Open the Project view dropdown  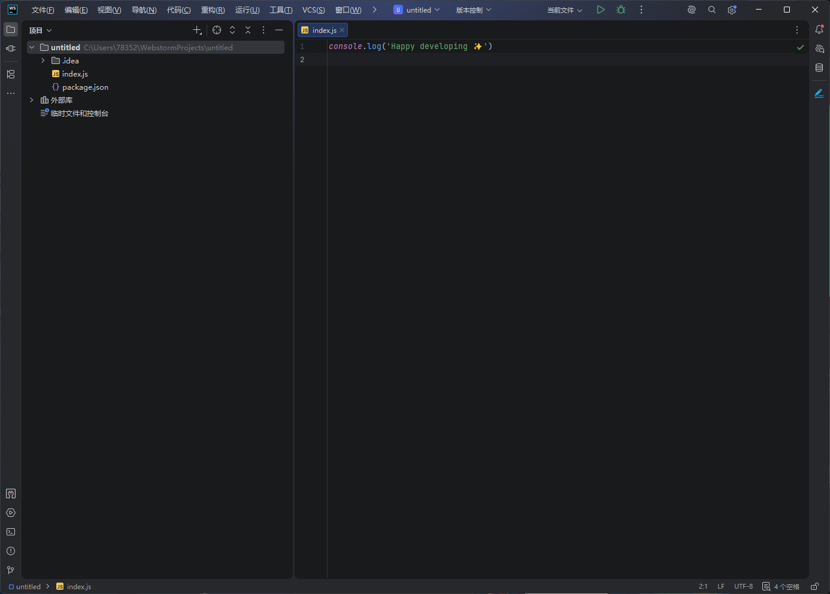coord(40,31)
